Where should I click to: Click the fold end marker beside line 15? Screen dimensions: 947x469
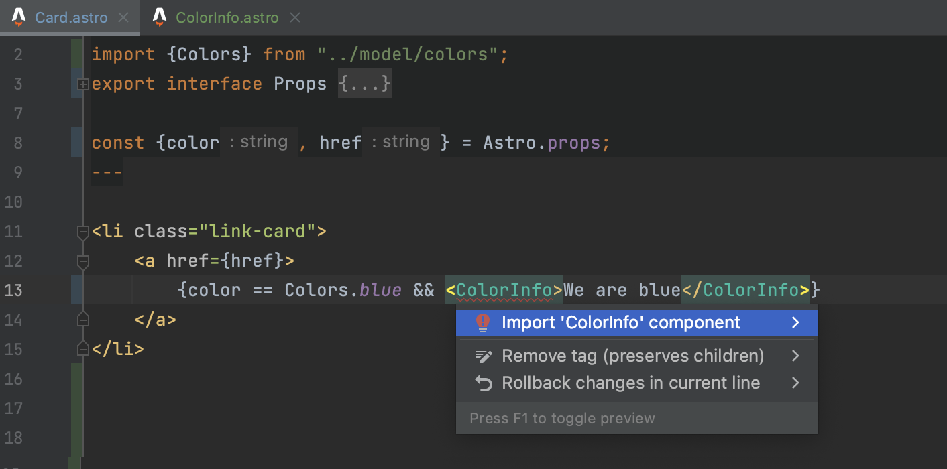[82, 348]
